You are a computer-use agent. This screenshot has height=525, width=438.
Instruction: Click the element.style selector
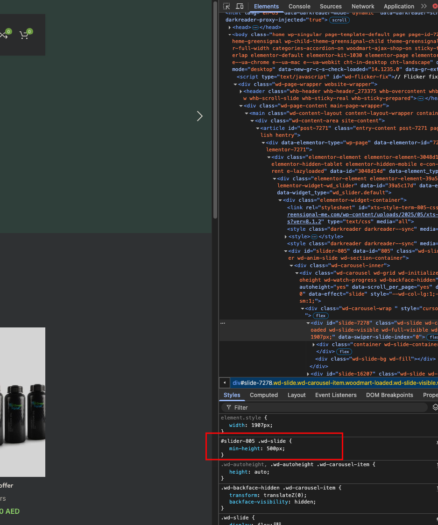click(x=240, y=418)
